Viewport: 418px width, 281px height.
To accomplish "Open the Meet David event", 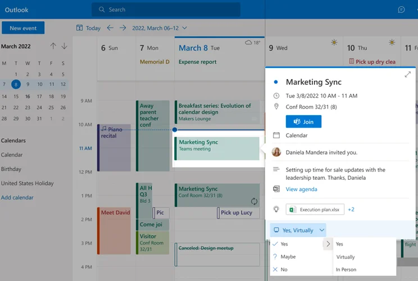I will pyautogui.click(x=114, y=230).
